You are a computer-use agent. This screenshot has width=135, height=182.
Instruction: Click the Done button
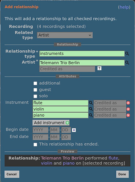point(122,174)
